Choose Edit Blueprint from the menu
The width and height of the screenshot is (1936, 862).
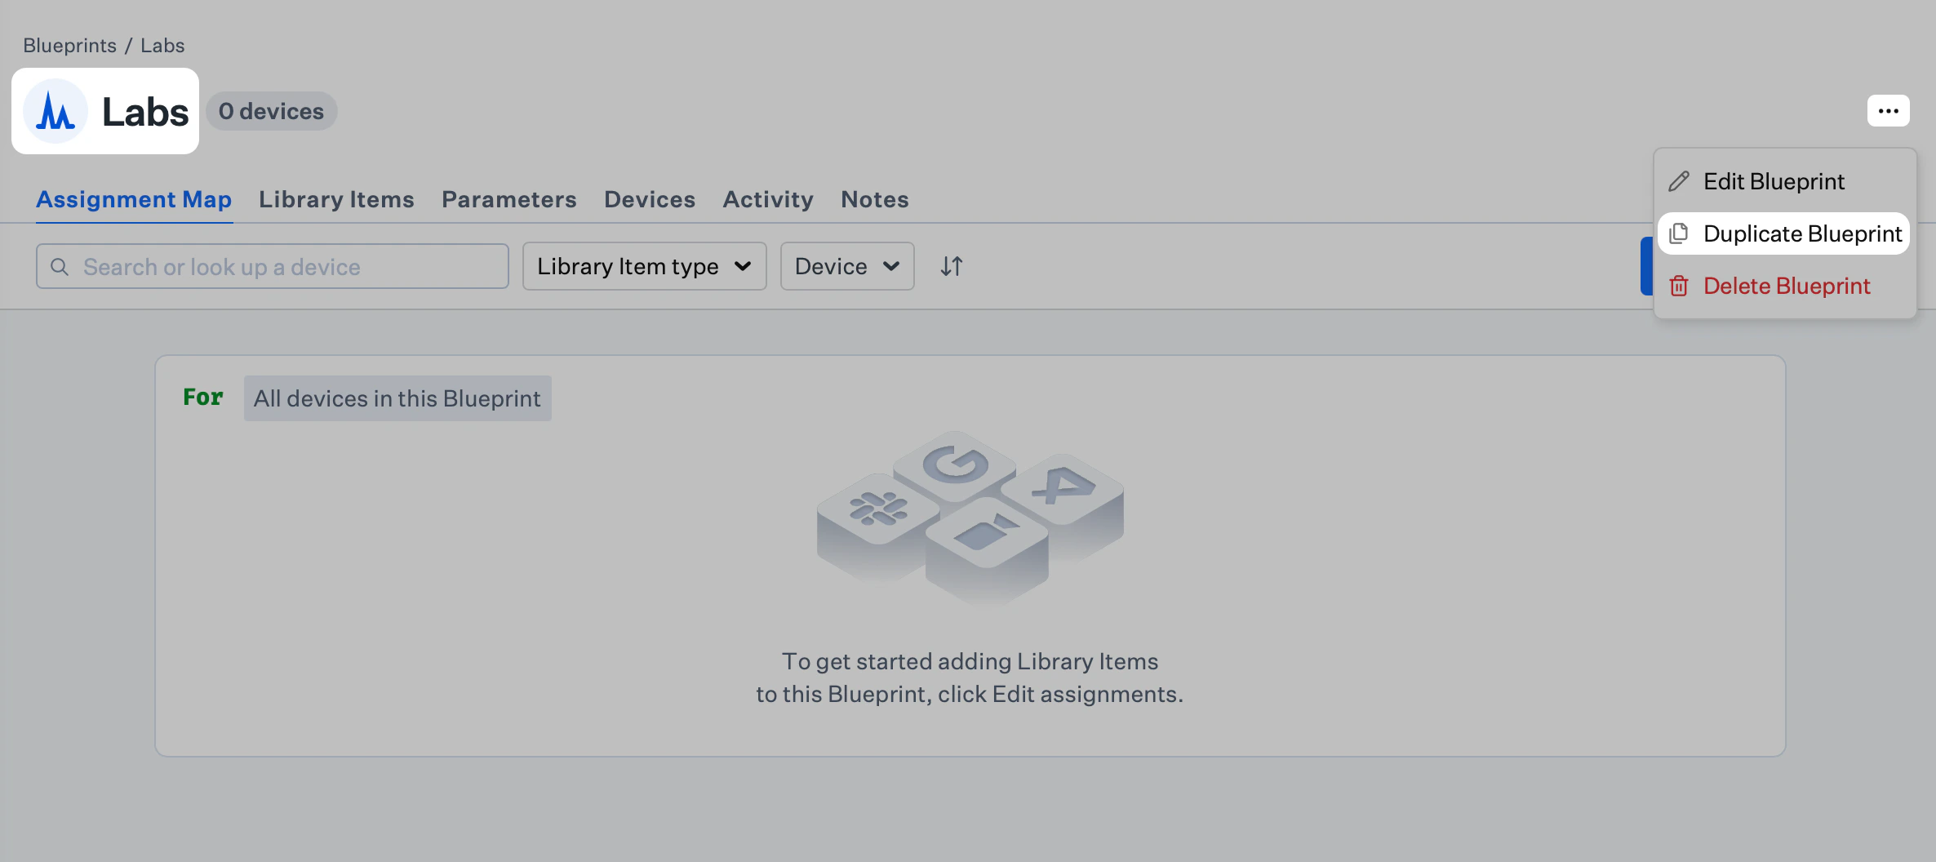(1774, 180)
